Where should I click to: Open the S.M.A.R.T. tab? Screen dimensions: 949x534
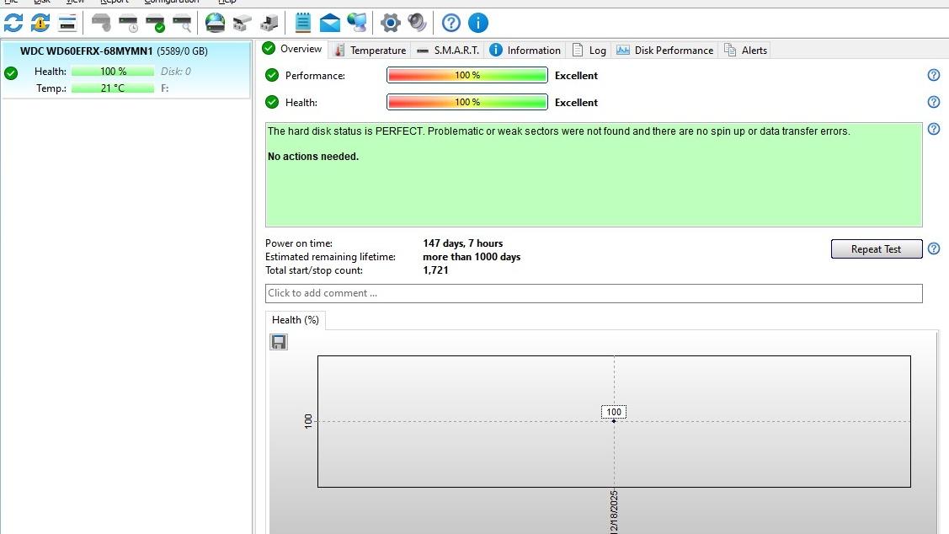(448, 51)
